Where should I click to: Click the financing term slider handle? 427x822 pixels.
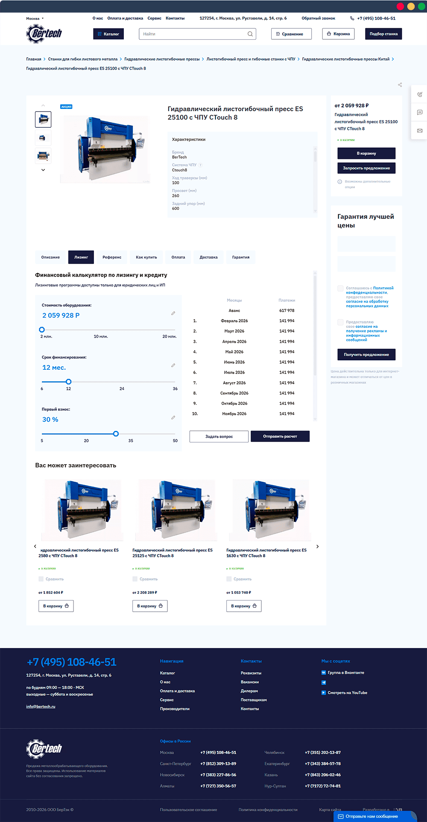point(69,382)
